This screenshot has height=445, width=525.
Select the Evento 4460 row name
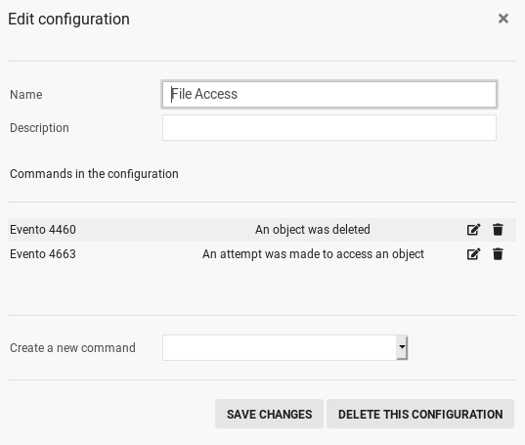[x=43, y=230]
